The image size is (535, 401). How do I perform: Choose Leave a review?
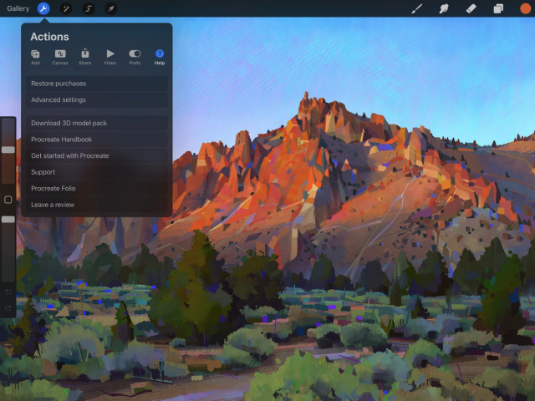[x=97, y=205]
